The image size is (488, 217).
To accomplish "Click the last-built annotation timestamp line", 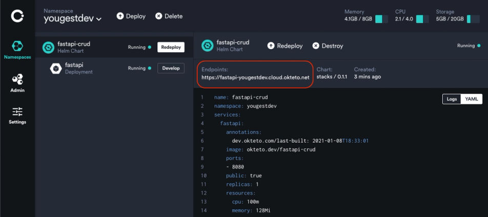I will 300,141.
